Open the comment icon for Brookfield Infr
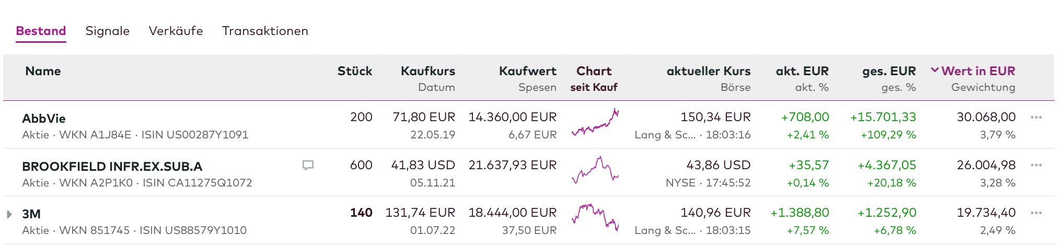This screenshot has height=246, width=1064. point(308,166)
